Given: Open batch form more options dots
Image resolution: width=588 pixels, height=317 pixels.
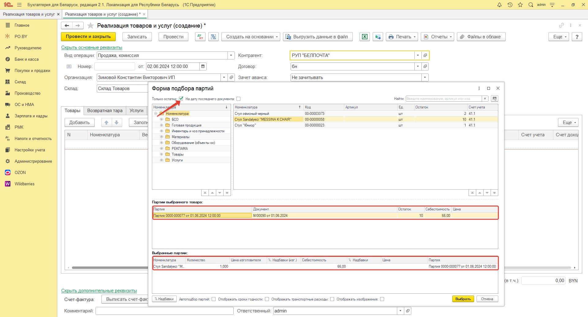Looking at the screenshot, I should tap(479, 89).
